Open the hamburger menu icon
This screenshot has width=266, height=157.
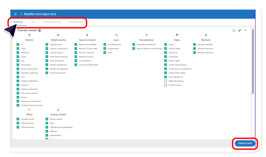click(15, 14)
